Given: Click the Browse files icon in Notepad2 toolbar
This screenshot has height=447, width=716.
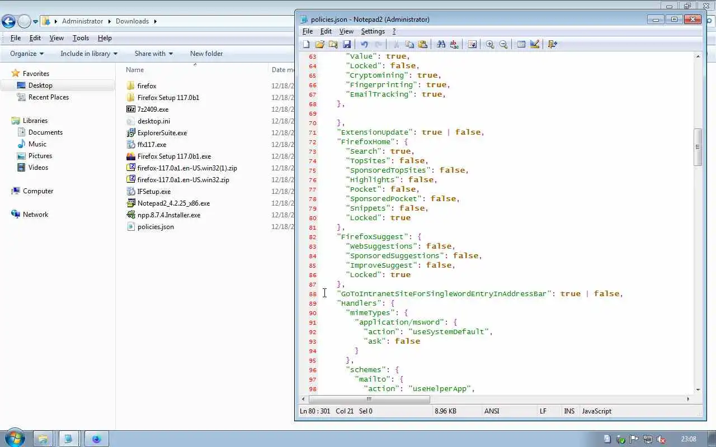Looking at the screenshot, I should (333, 44).
